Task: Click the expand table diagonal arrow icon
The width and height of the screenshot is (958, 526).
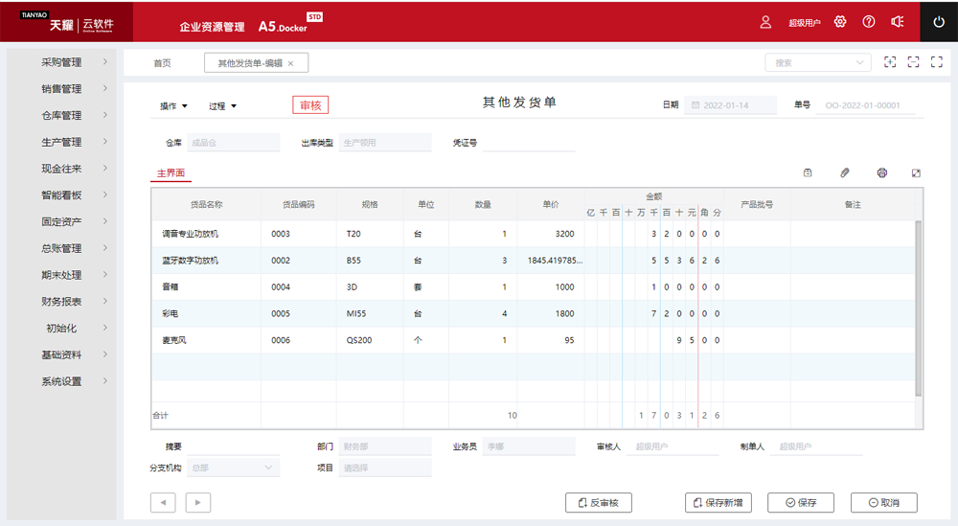Action: coord(916,172)
